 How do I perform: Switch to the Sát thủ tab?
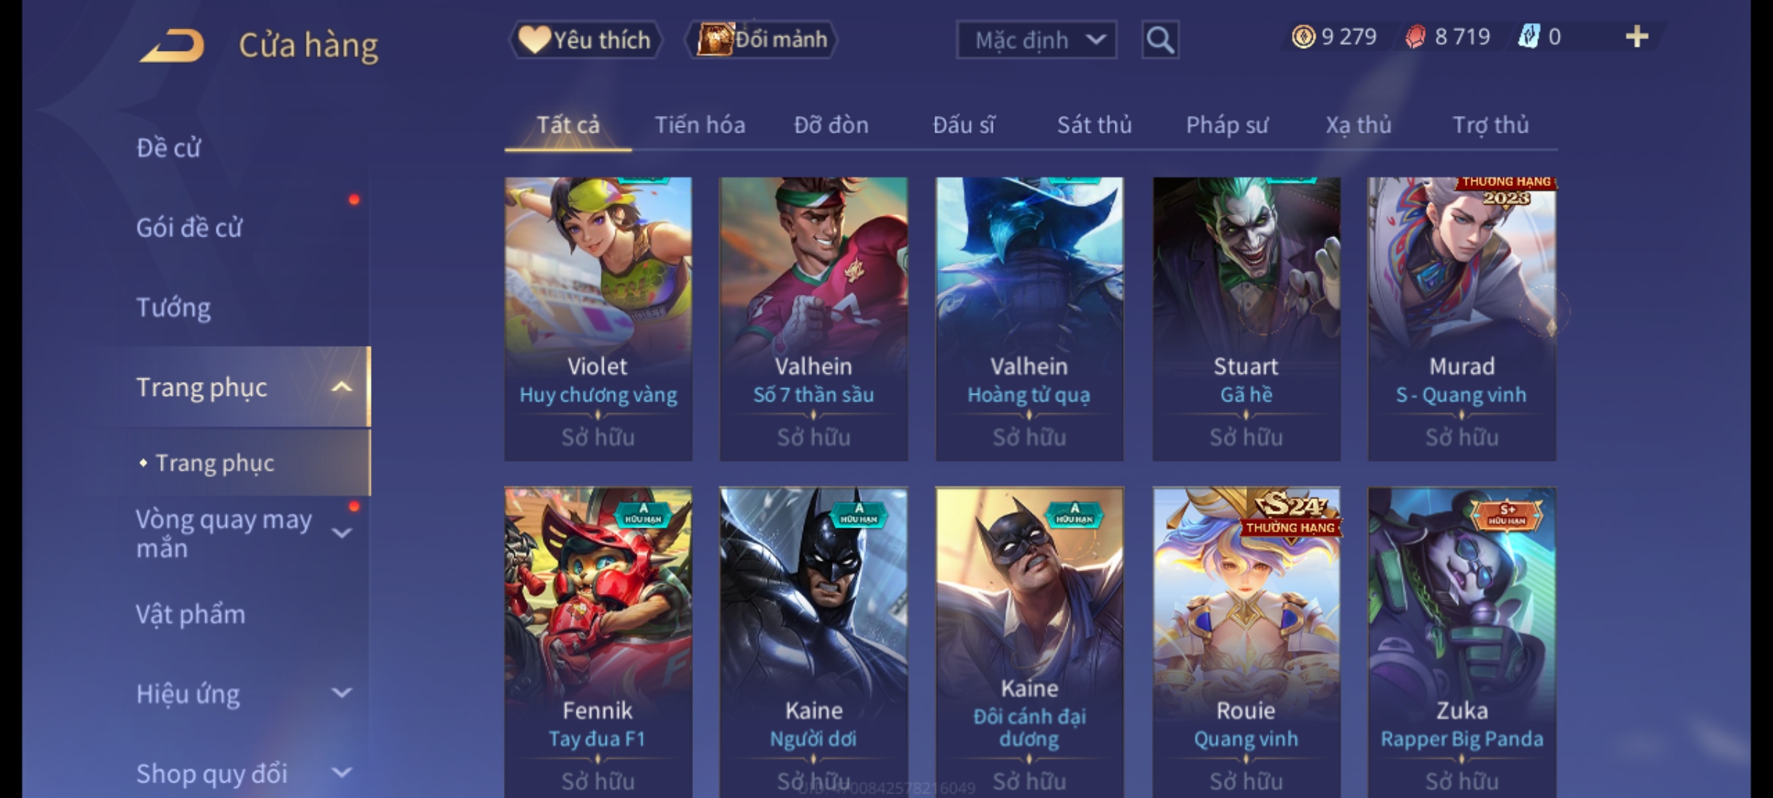pyautogui.click(x=1094, y=125)
